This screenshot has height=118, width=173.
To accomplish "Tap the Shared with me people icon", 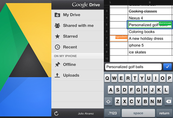I will tap(57, 26).
